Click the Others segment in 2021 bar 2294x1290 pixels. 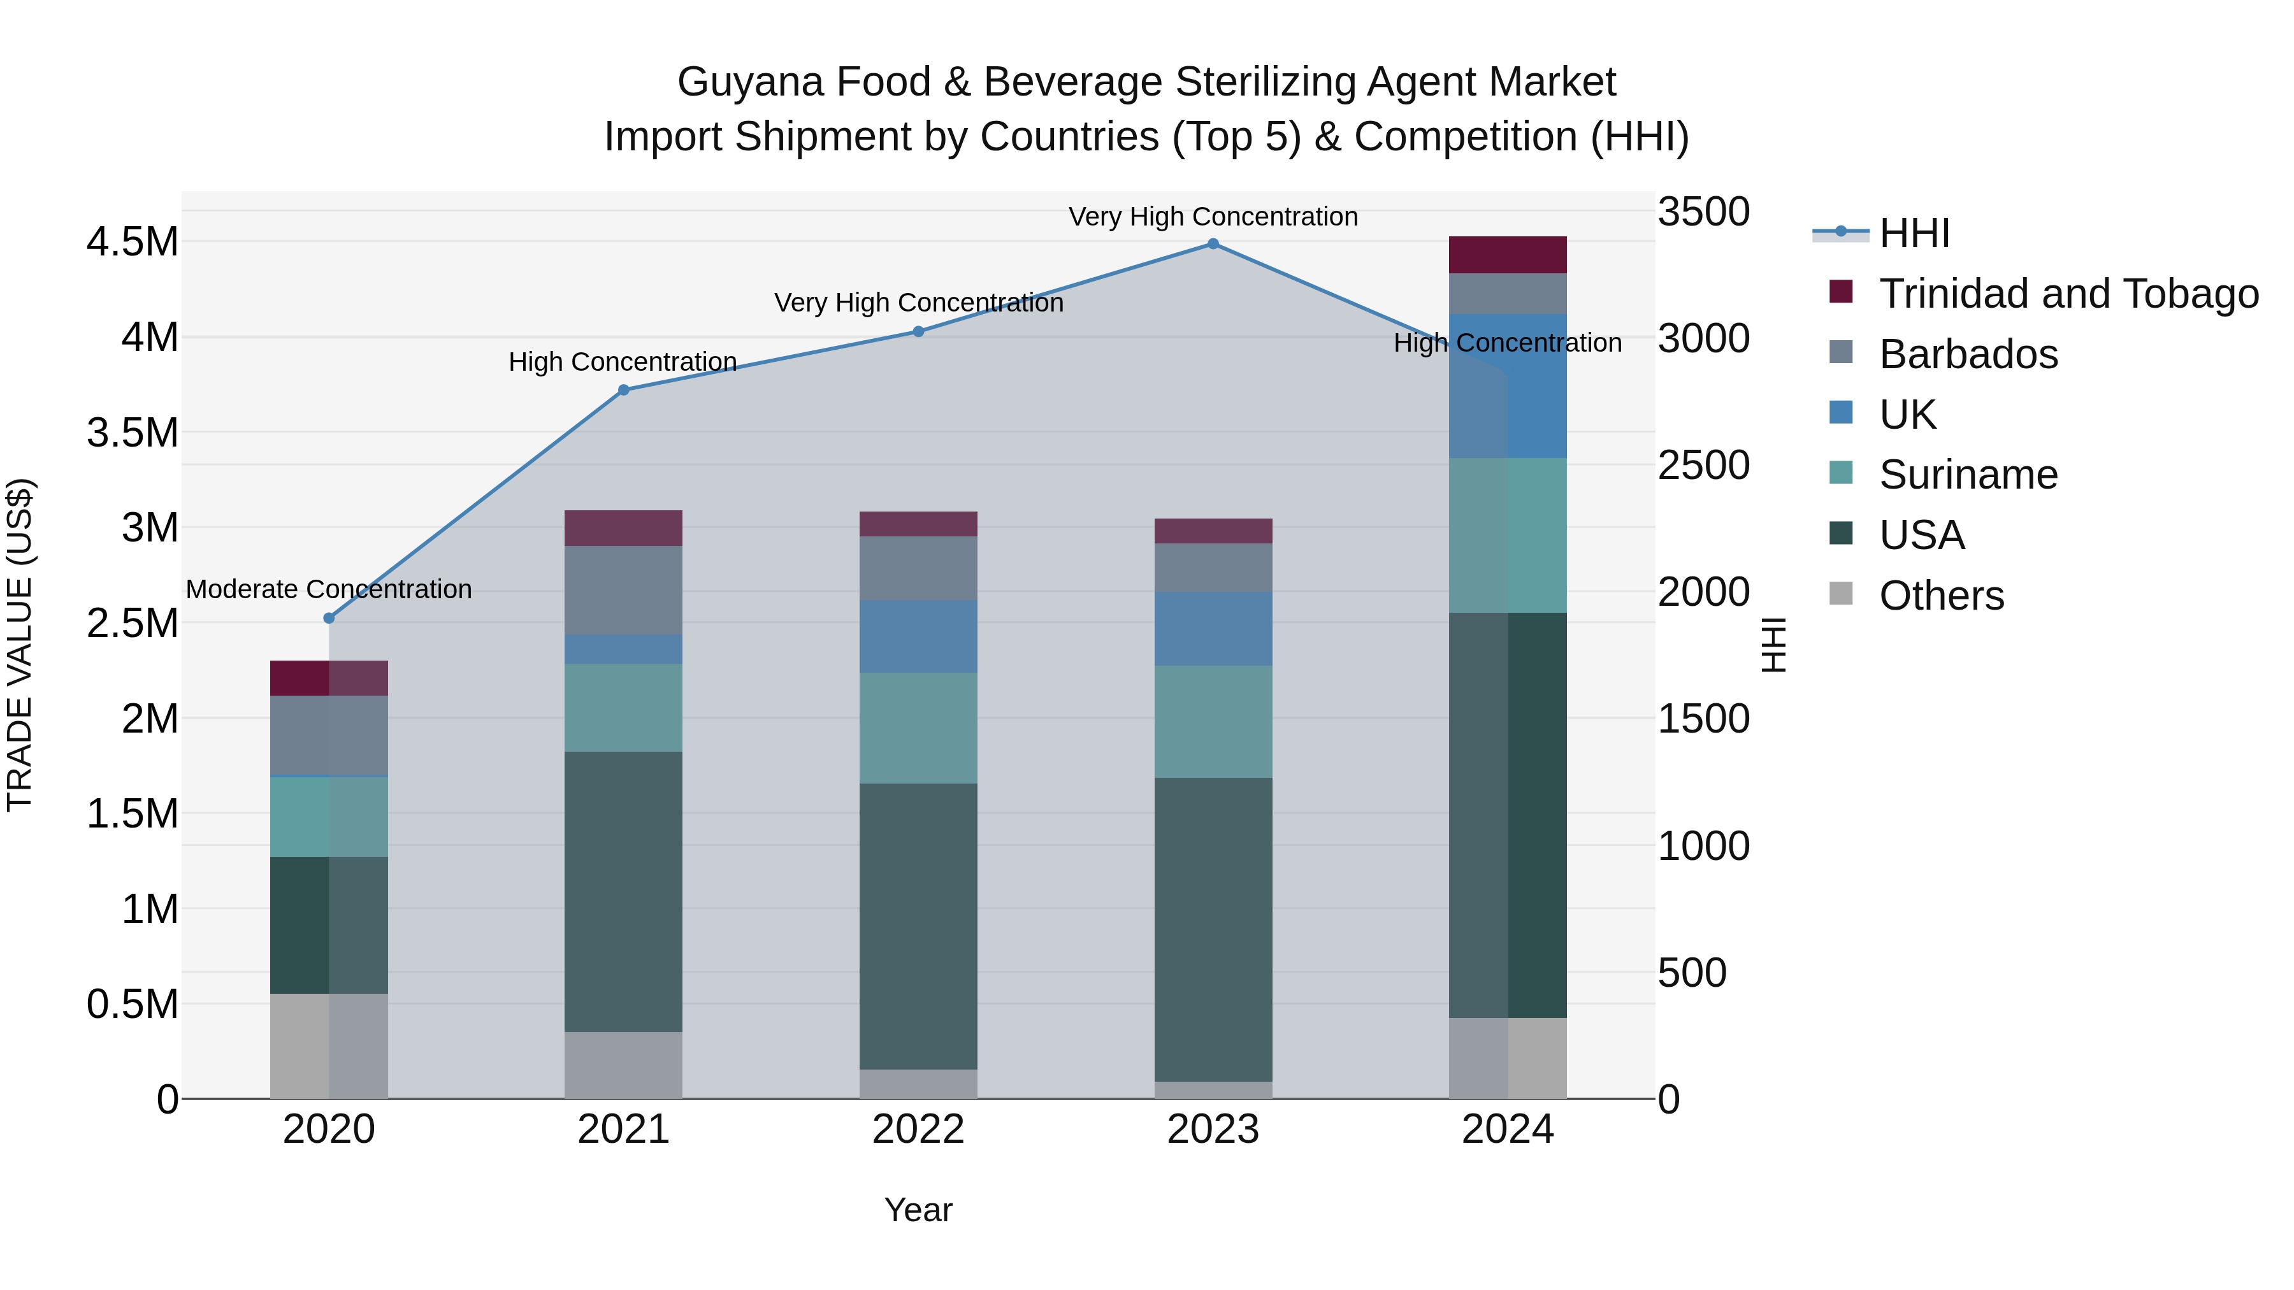(623, 1064)
